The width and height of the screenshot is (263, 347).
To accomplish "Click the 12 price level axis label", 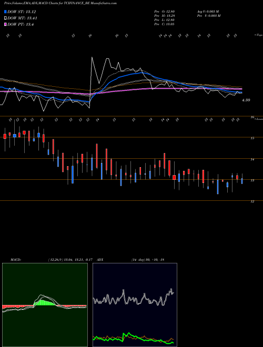I will tap(252, 201).
